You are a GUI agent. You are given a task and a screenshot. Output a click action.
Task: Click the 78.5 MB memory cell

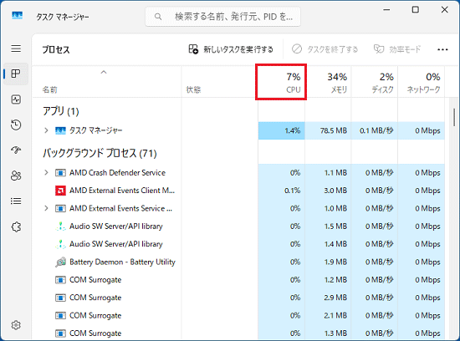328,130
